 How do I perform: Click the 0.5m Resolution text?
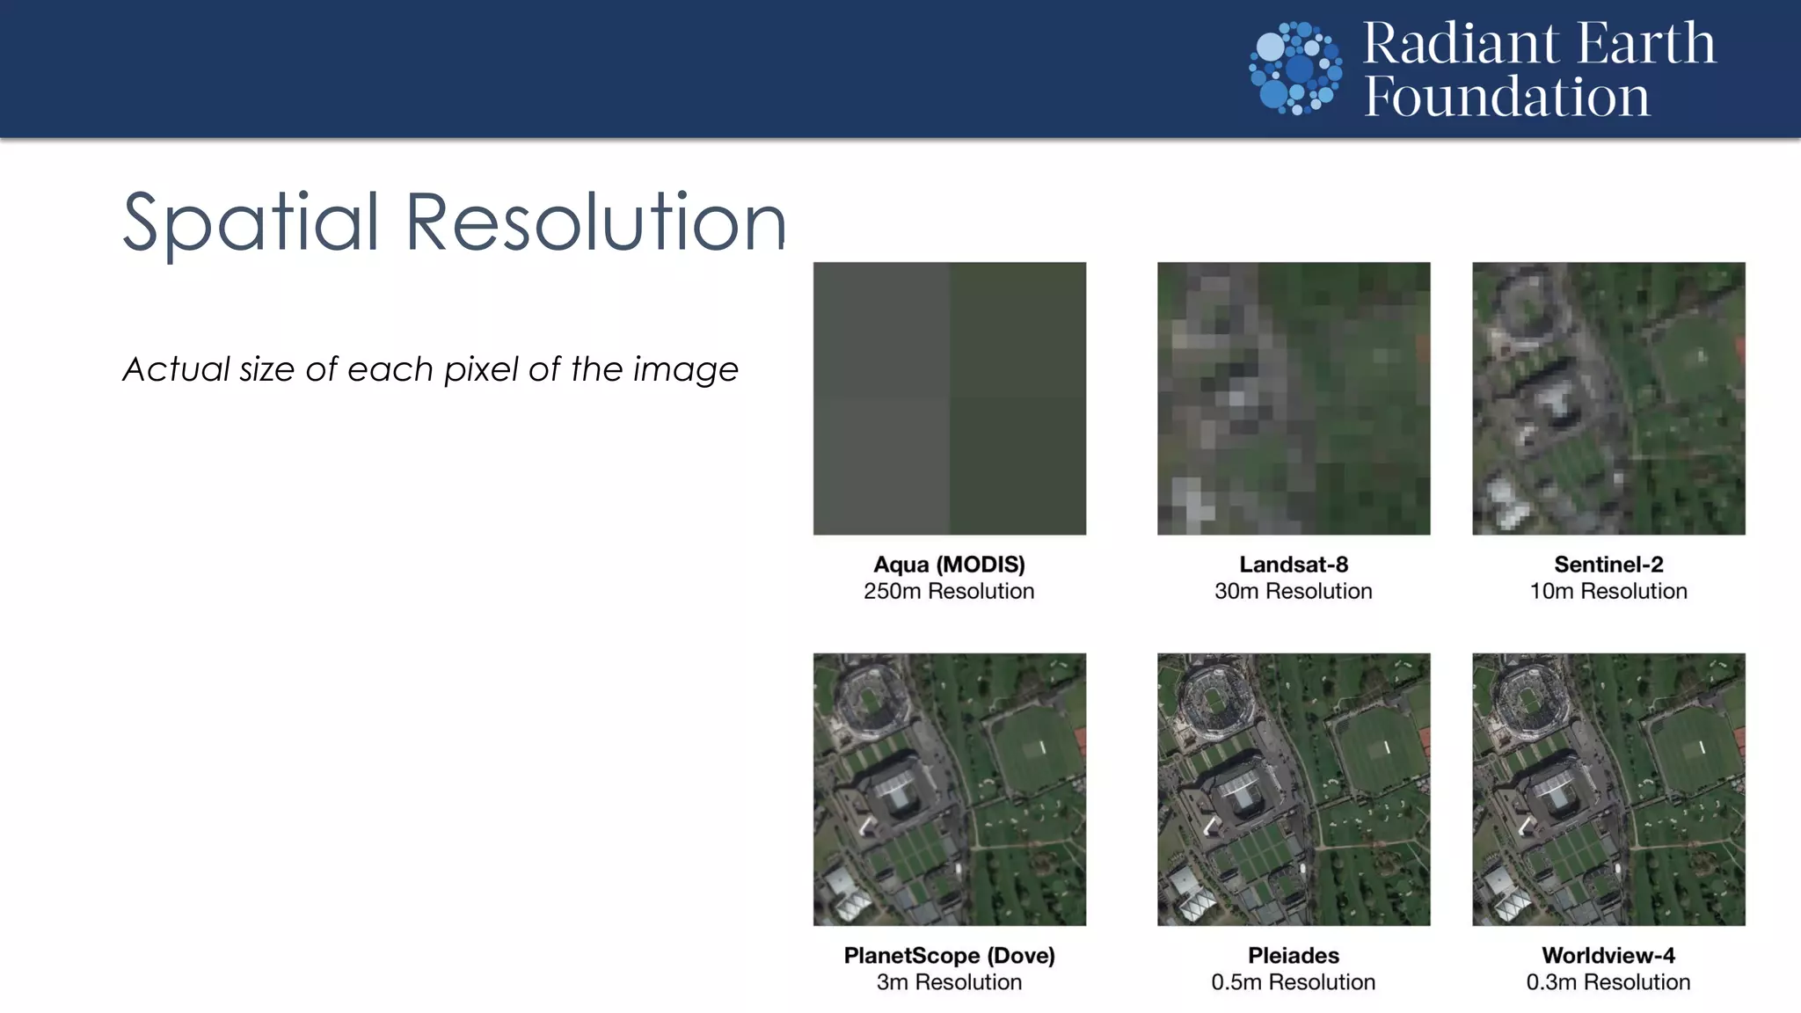(1294, 982)
